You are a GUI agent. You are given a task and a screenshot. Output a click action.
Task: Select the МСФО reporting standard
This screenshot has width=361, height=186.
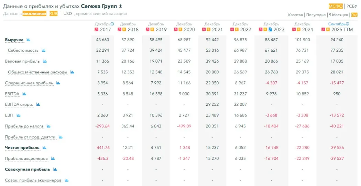click(x=336, y=6)
